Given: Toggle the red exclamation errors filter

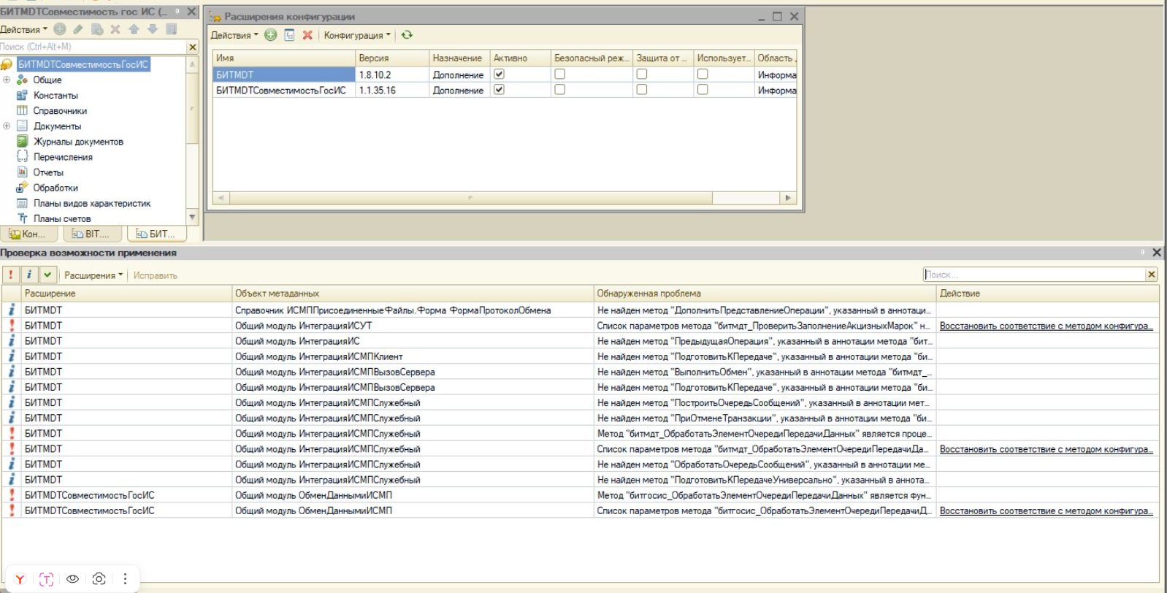Looking at the screenshot, I should 11,275.
